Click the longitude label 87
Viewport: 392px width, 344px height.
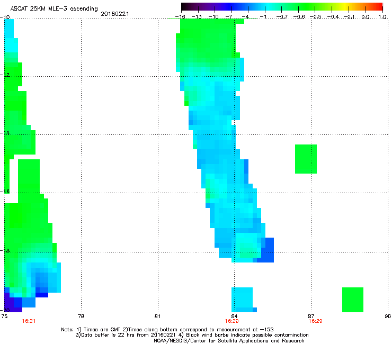tap(311, 316)
